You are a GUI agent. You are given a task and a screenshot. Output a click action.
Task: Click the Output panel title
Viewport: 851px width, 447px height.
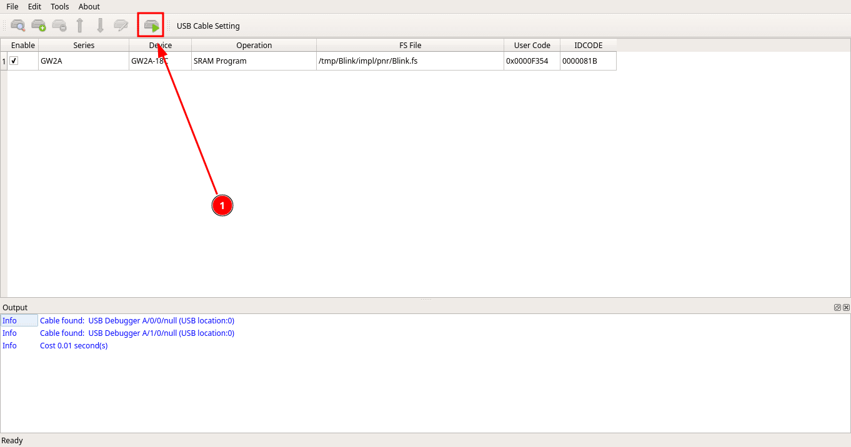15,307
